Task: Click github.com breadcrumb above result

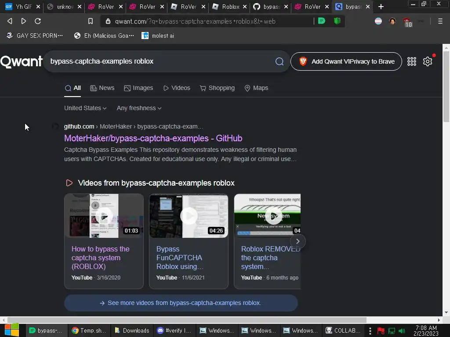Action: coord(79,126)
